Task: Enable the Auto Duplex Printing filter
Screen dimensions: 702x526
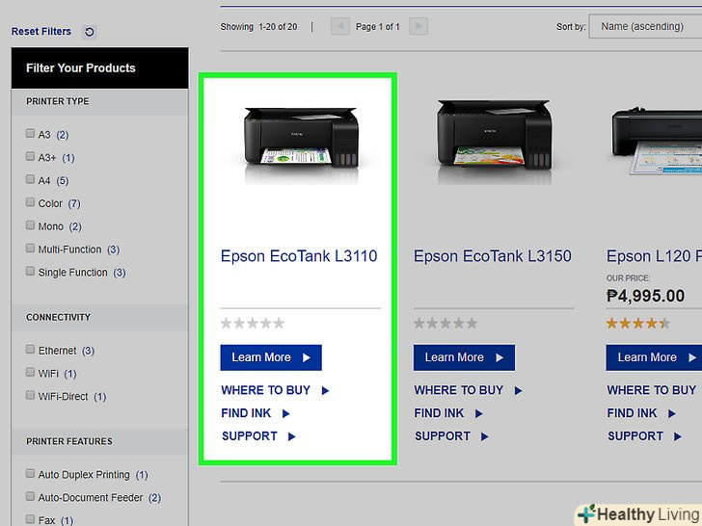Action: 30,473
